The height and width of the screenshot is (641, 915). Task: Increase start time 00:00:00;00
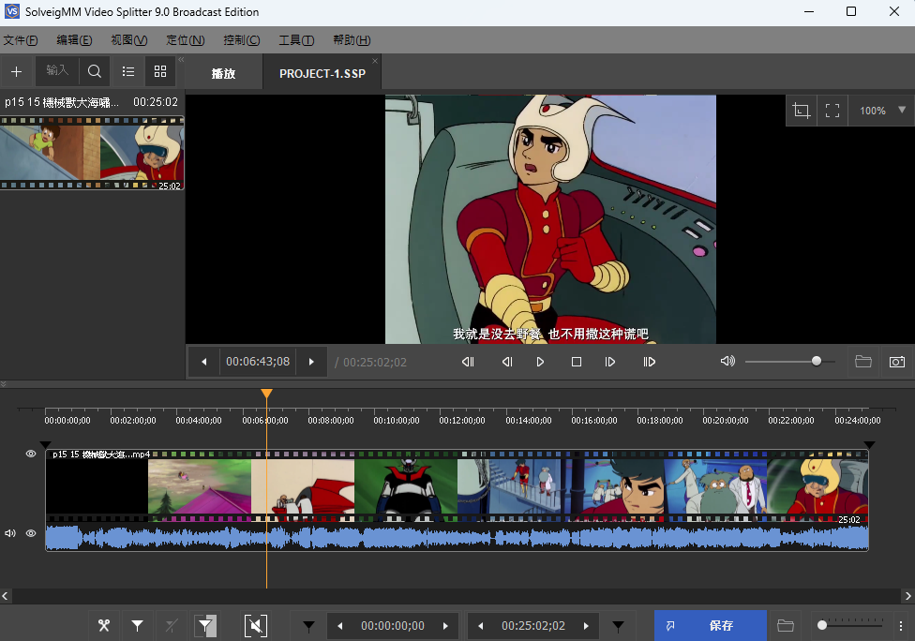[446, 626]
